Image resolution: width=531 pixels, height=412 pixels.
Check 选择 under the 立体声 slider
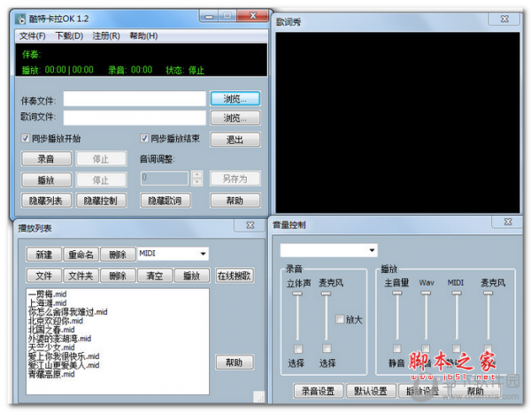click(298, 348)
